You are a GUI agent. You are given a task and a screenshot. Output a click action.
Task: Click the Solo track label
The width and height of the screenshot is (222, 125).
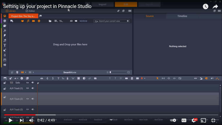tap(18, 83)
